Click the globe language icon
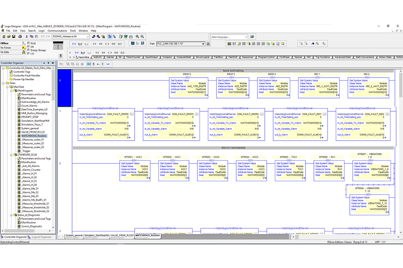This screenshot has width=403, height=268. (x=252, y=37)
